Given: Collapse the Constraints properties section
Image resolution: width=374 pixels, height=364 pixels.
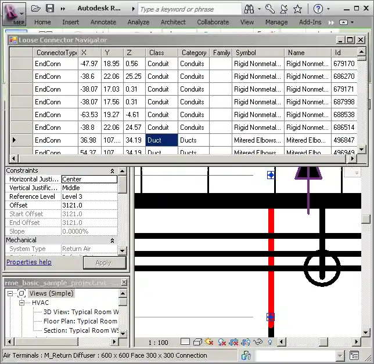Looking at the screenshot, I should coord(112,170).
